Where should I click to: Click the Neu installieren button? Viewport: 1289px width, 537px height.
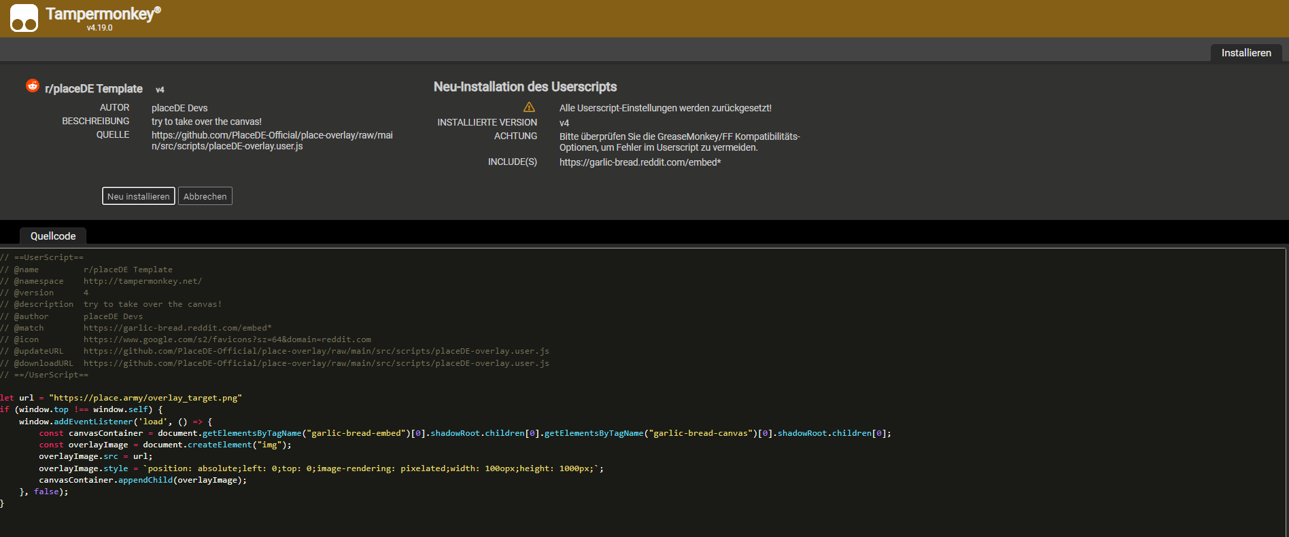click(139, 196)
